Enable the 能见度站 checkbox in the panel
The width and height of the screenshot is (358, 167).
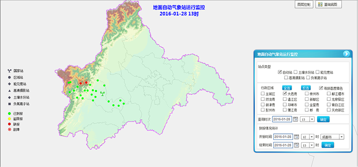(x=317, y=72)
